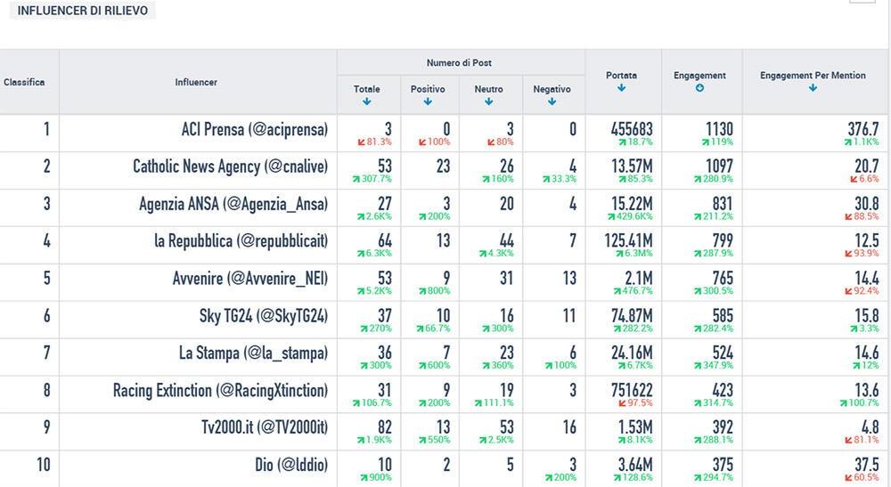Sort by Portata arrow icon
The height and width of the screenshot is (487, 891).
621,88
